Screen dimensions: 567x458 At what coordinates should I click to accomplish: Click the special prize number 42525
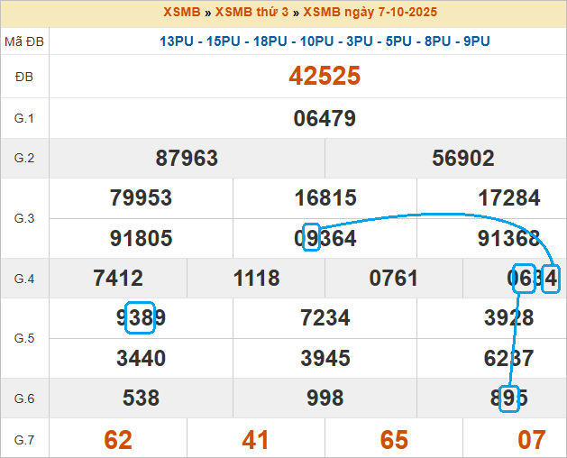[x=325, y=77]
